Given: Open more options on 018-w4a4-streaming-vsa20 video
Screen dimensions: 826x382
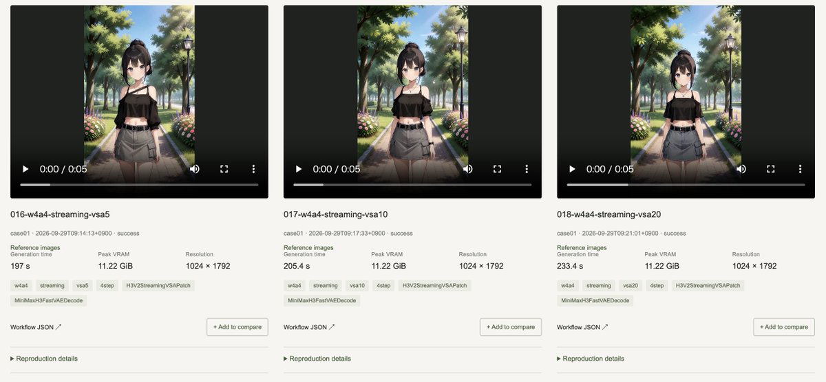Looking at the screenshot, I should click(800, 169).
